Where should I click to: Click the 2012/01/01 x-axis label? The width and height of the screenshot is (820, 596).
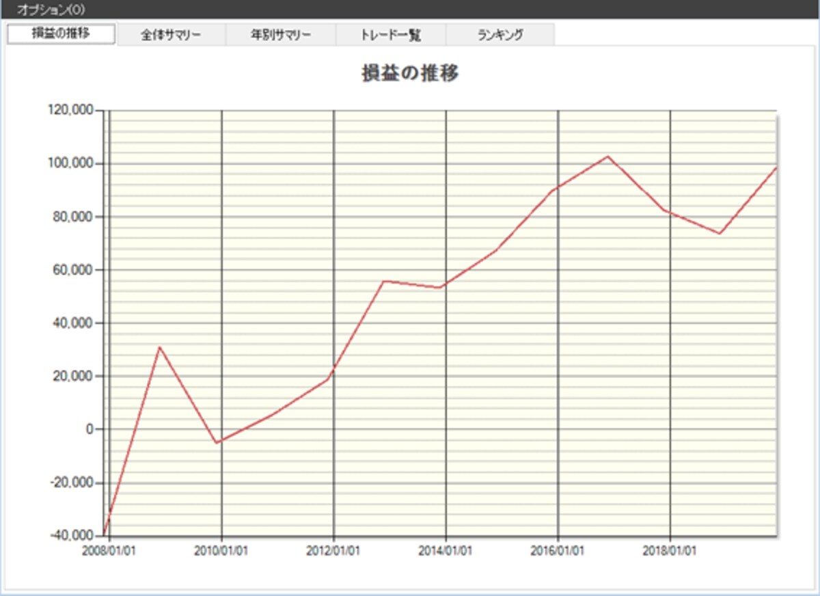coord(333,550)
